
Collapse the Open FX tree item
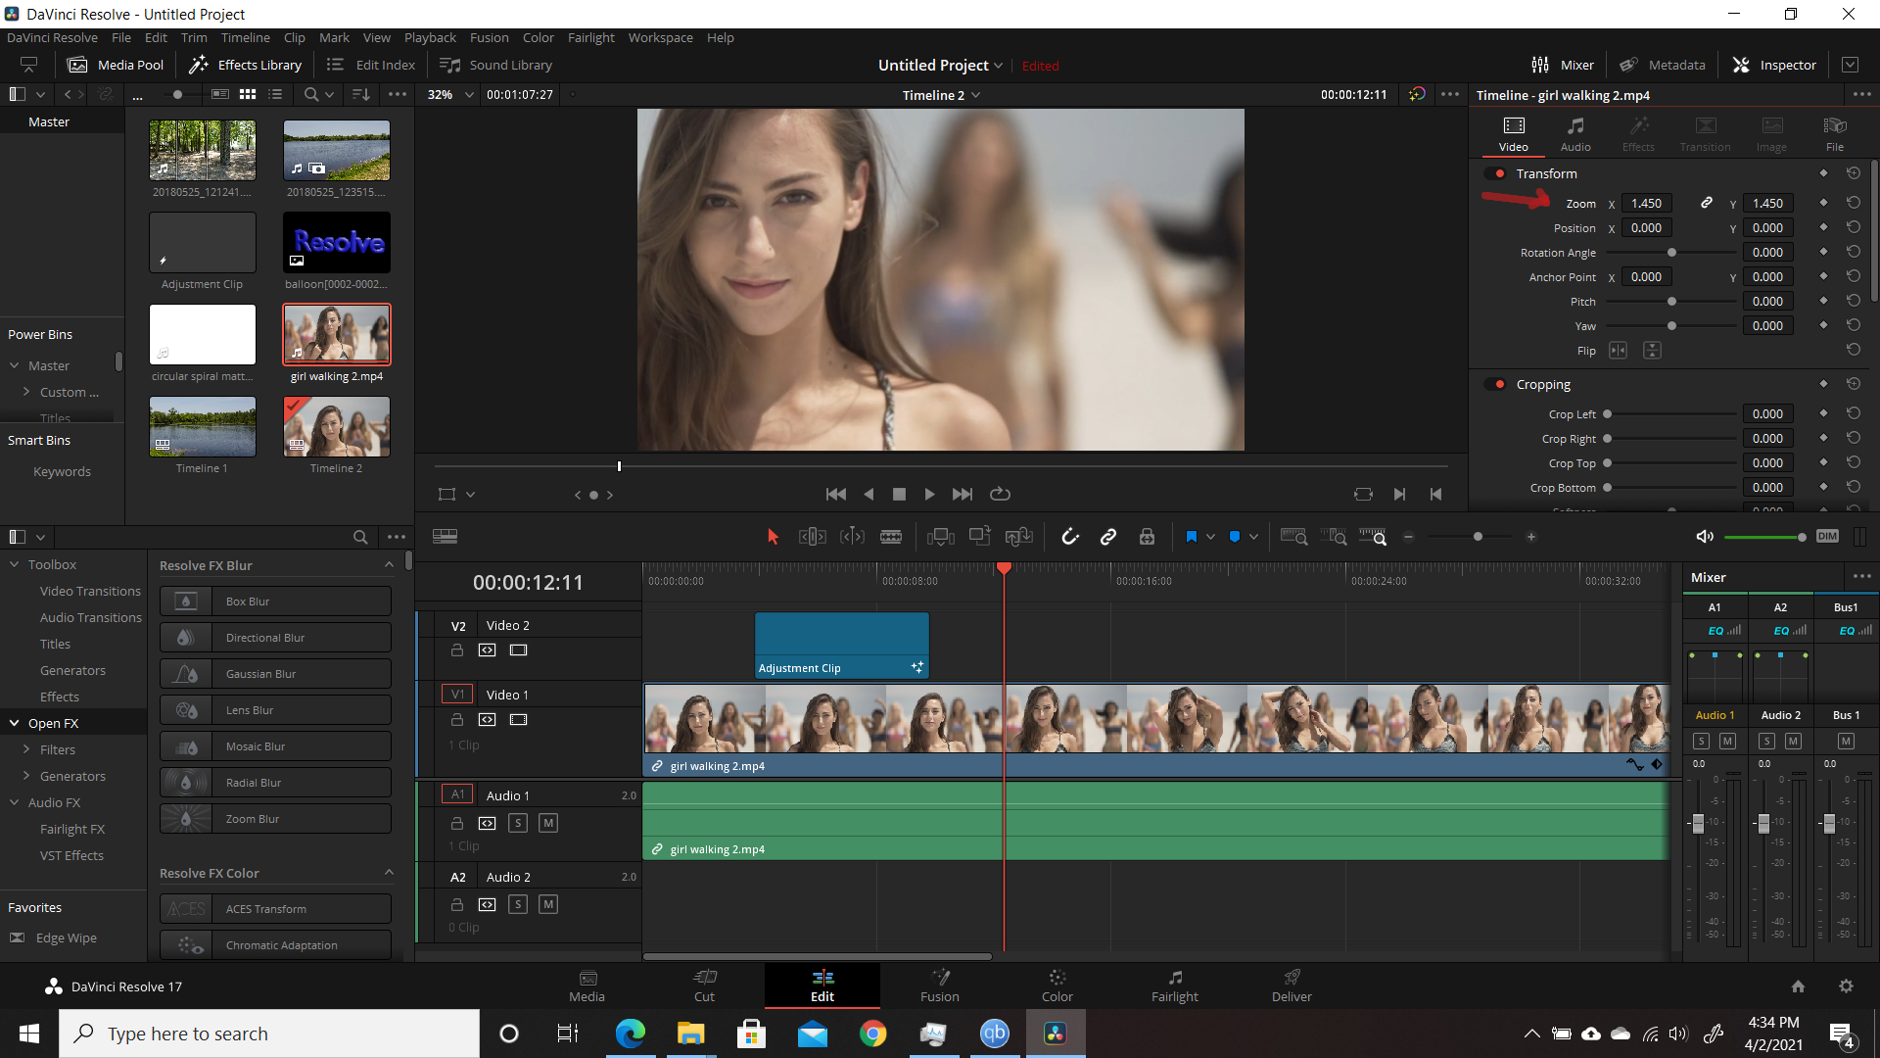click(x=15, y=723)
